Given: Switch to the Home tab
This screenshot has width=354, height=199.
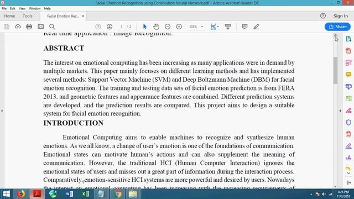Looking at the screenshot, I should 9,16.
